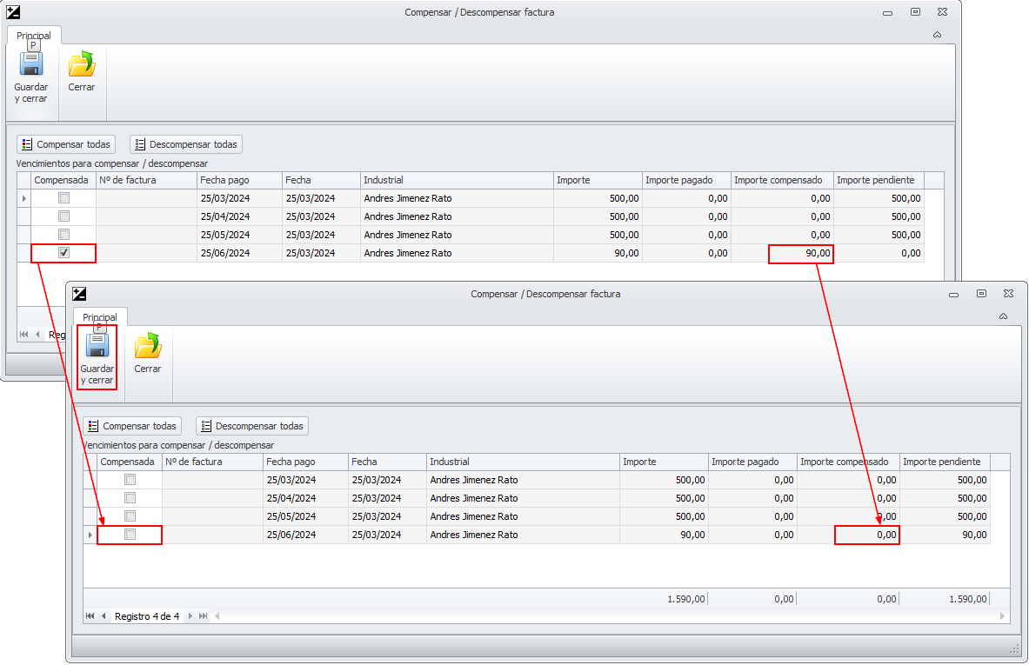Collapse the ribbon using the back window chevron
The height and width of the screenshot is (665, 1029).
click(x=937, y=35)
